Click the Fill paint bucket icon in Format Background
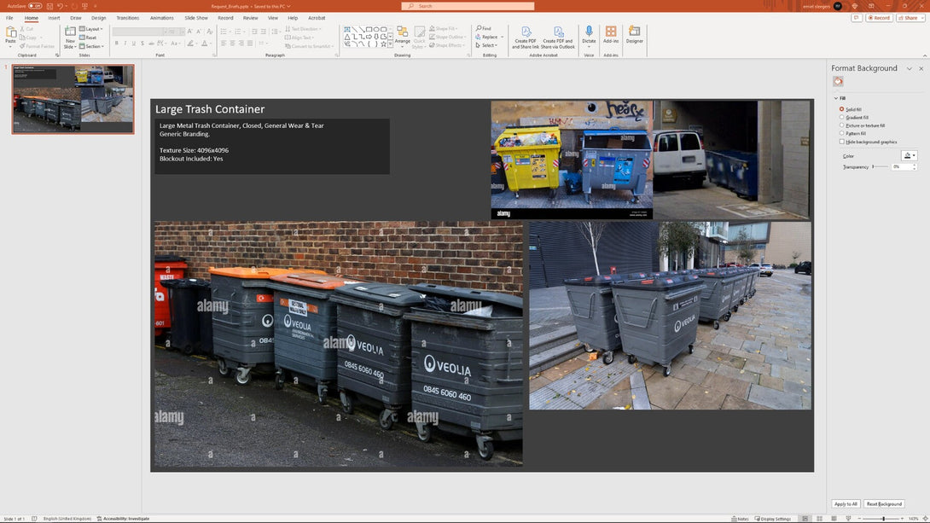This screenshot has width=930, height=523. pyautogui.click(x=838, y=81)
